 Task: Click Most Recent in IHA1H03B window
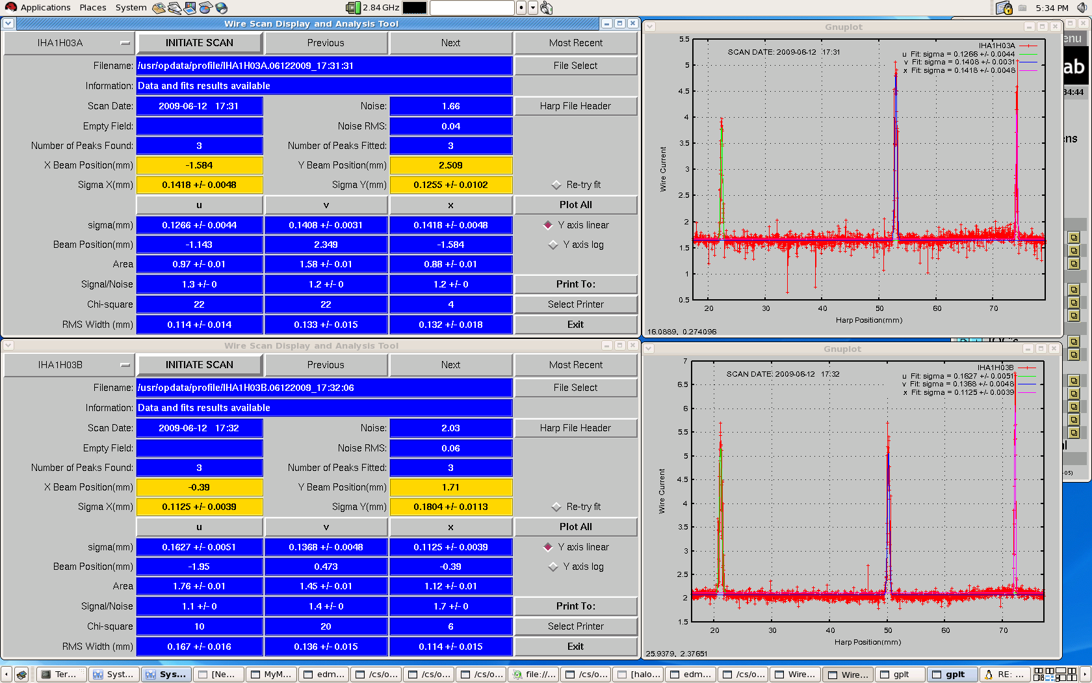click(576, 365)
